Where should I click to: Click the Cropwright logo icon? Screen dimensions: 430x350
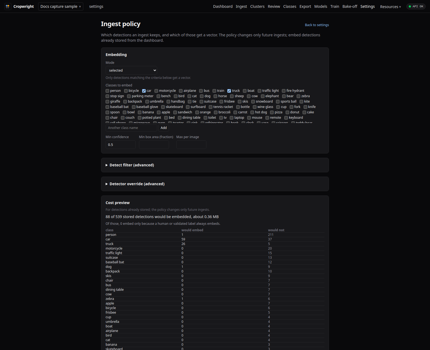point(8,6)
